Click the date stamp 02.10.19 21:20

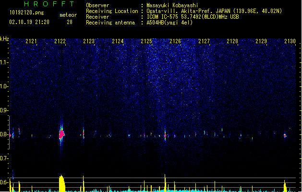(29, 22)
